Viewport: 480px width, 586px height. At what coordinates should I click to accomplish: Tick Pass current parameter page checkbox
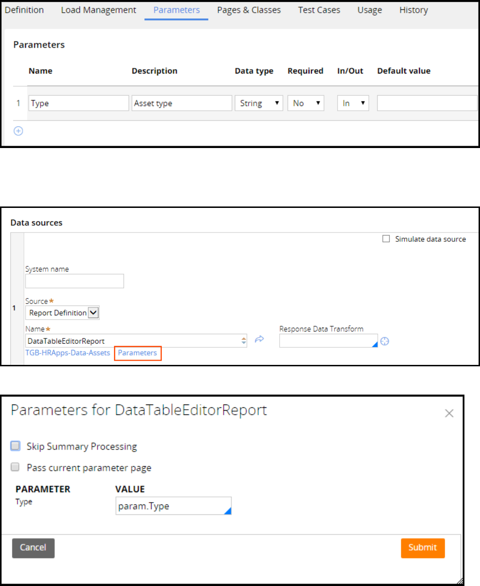pyautogui.click(x=16, y=467)
